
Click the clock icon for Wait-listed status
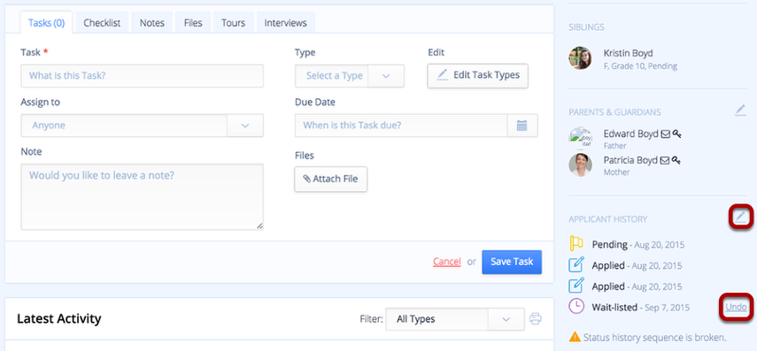[x=576, y=307]
